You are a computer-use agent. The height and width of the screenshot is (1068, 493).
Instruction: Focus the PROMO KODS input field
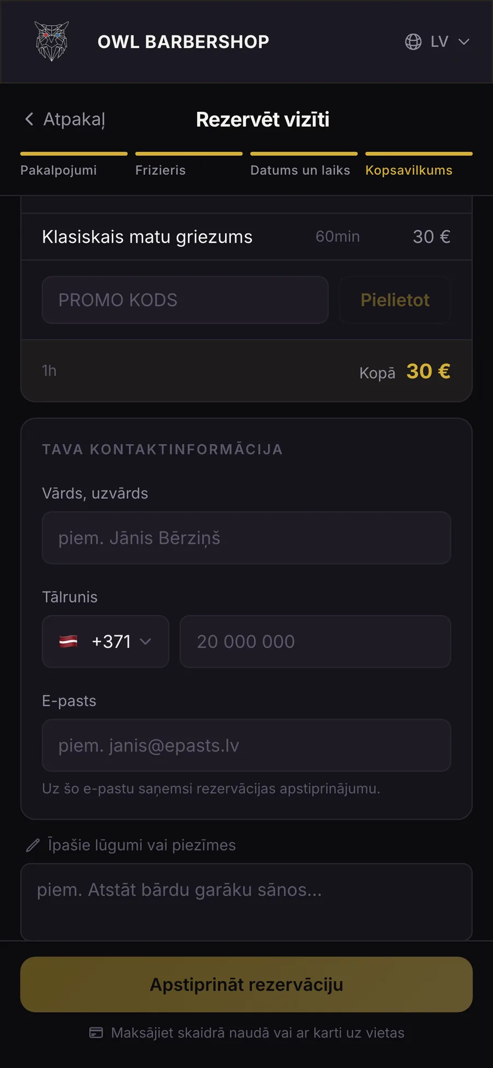click(x=185, y=300)
